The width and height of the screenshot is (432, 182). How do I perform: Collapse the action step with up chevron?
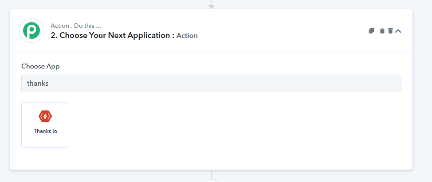click(x=398, y=31)
